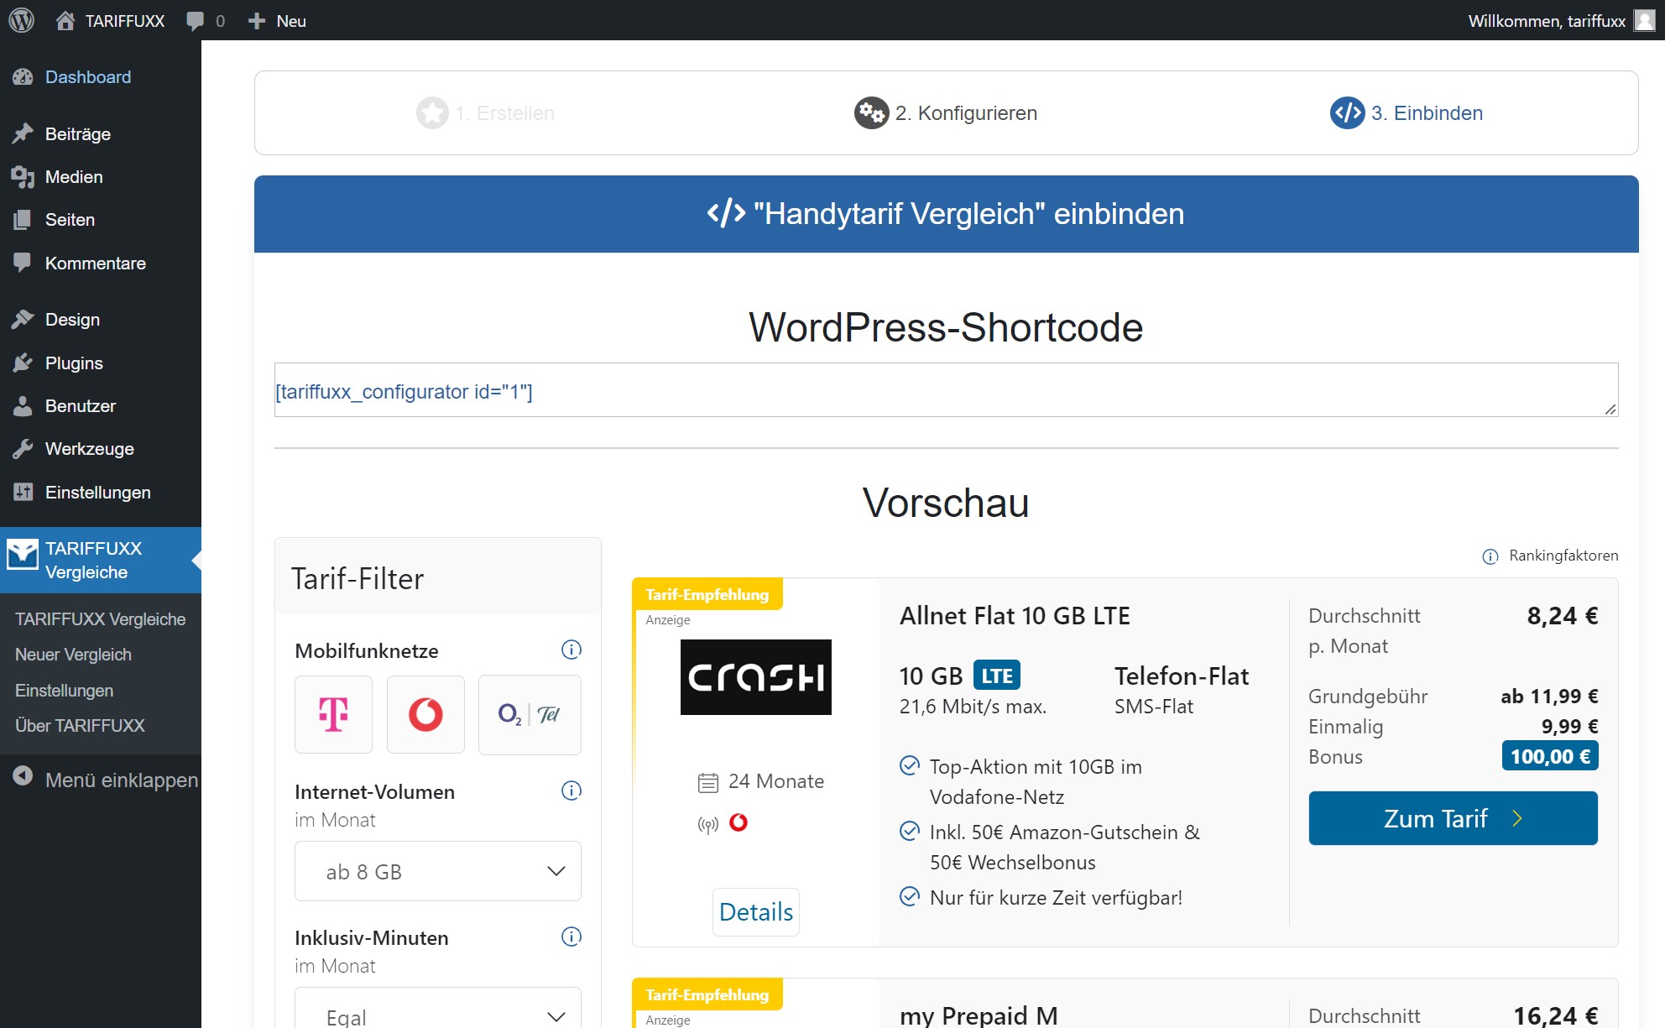The image size is (1665, 1028).
Task: Open Details of Allnet Flat 10 GB
Action: (756, 912)
